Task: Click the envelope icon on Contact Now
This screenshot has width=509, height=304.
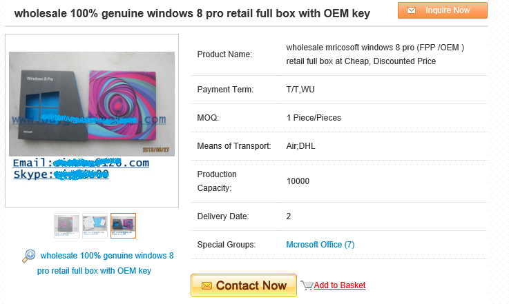Action: pyautogui.click(x=204, y=285)
